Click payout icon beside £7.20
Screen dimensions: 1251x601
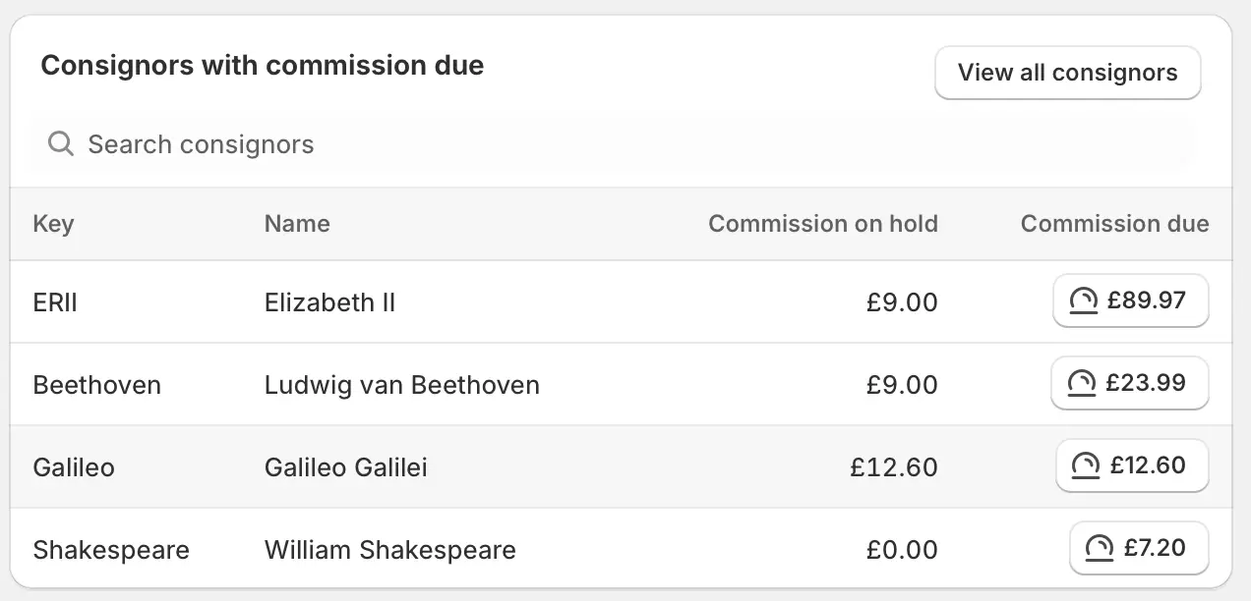(1099, 548)
